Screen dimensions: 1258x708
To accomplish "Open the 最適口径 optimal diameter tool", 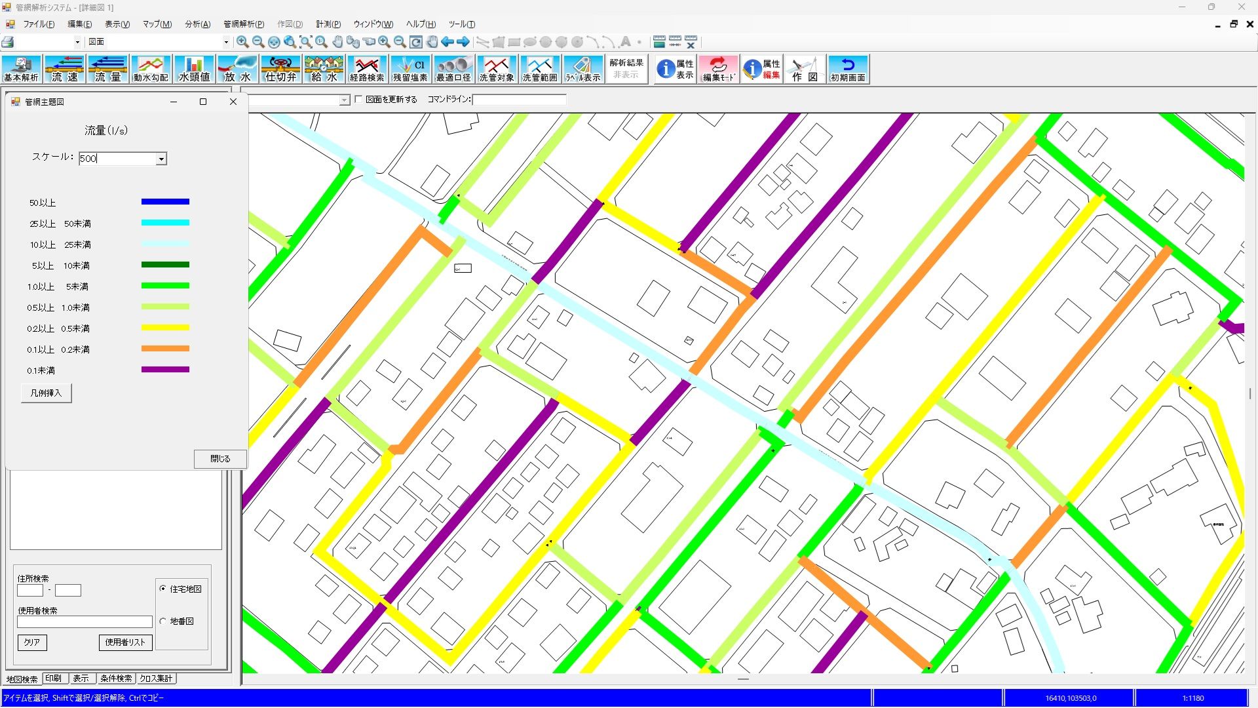I will point(453,69).
